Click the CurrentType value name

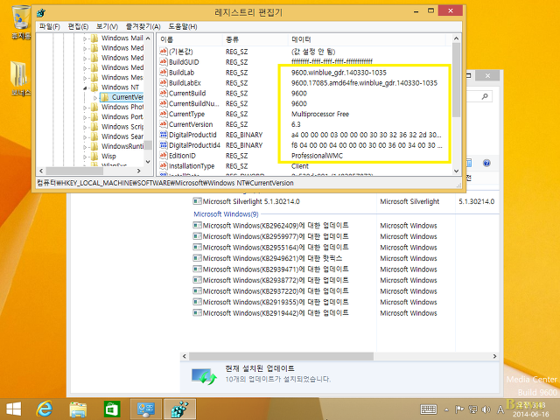pyautogui.click(x=186, y=114)
